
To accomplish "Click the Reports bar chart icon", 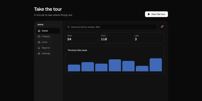I will point(39,48).
